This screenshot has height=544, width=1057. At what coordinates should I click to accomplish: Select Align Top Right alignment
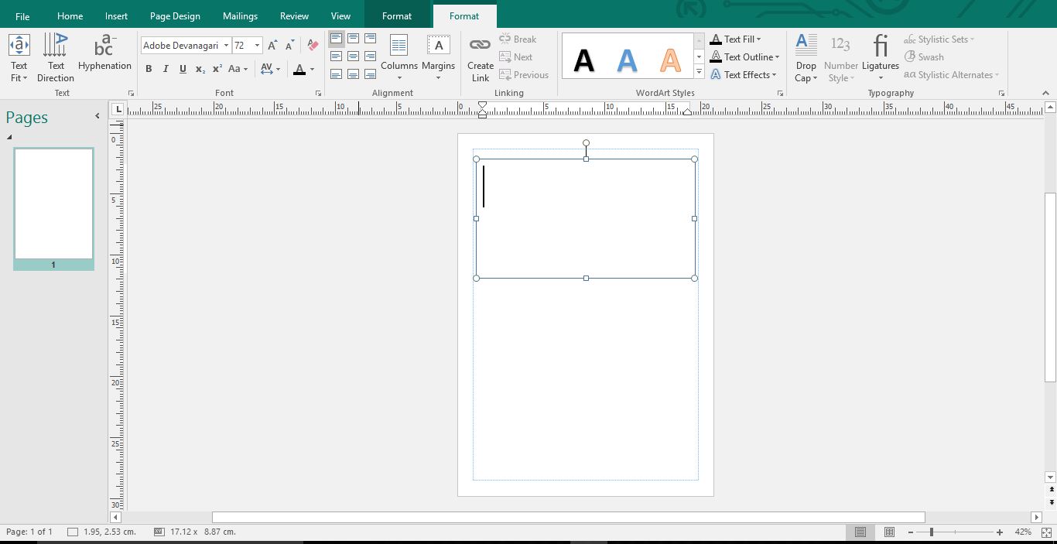tap(370, 39)
